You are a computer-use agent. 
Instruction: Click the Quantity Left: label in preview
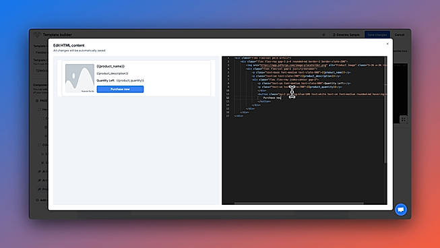(106, 80)
